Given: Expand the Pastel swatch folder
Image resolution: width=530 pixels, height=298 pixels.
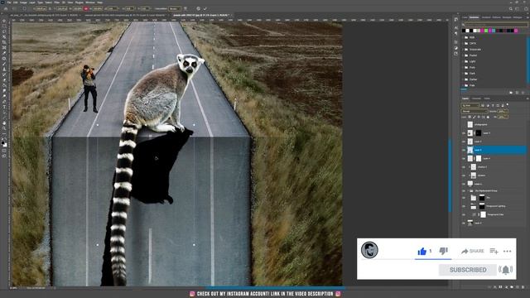Looking at the screenshot, I should [463, 55].
